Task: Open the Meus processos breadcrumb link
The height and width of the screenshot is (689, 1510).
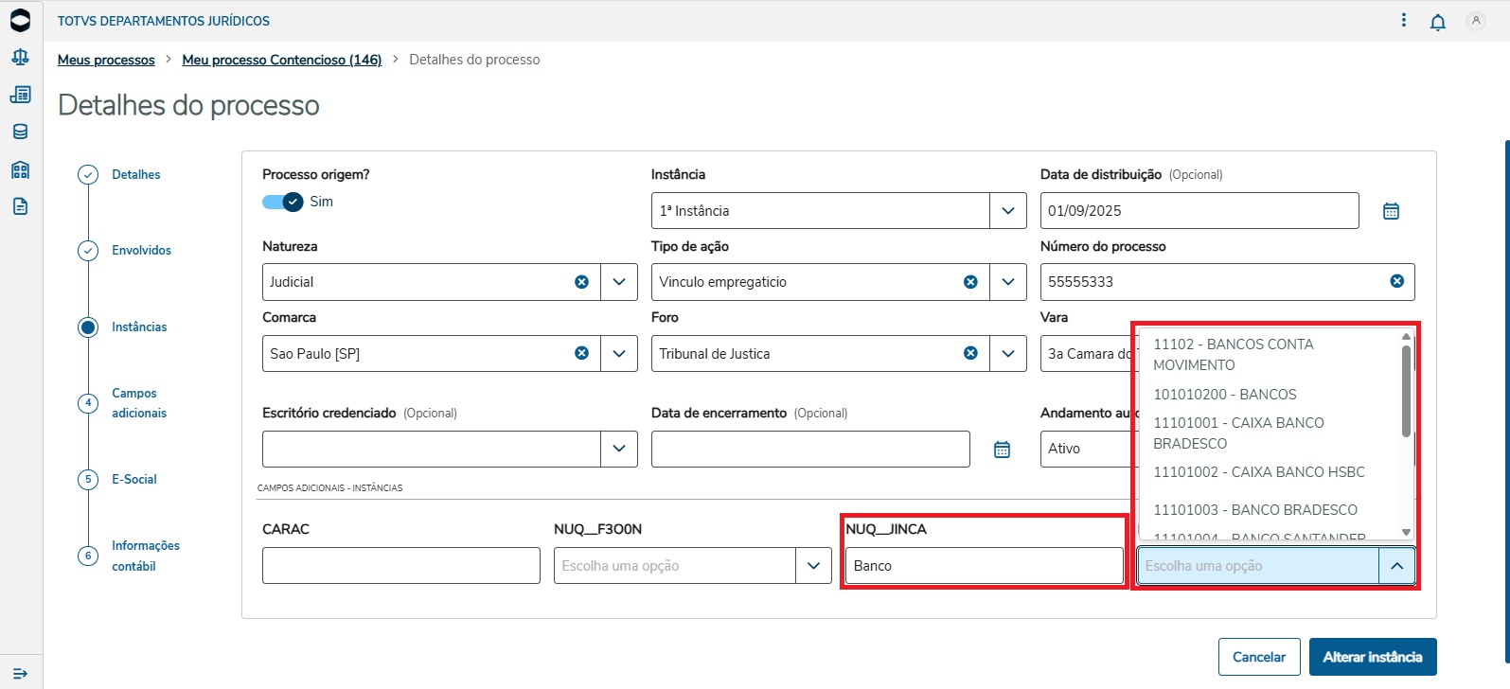Action: (x=106, y=60)
